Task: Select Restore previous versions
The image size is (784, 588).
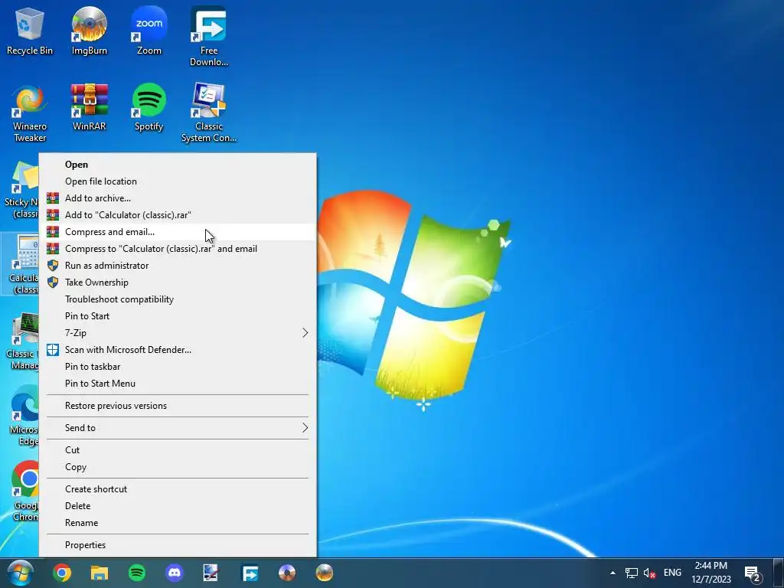Action: point(178,406)
